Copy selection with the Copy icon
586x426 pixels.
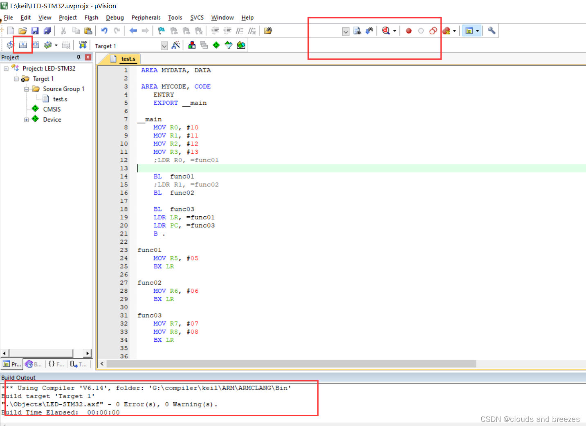76,31
